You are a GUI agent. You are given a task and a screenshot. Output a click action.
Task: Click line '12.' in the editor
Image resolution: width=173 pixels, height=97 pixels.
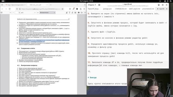click(x=89, y=71)
